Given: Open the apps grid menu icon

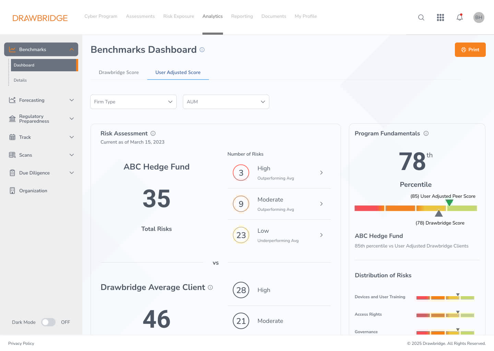Looking at the screenshot, I should tap(440, 17).
